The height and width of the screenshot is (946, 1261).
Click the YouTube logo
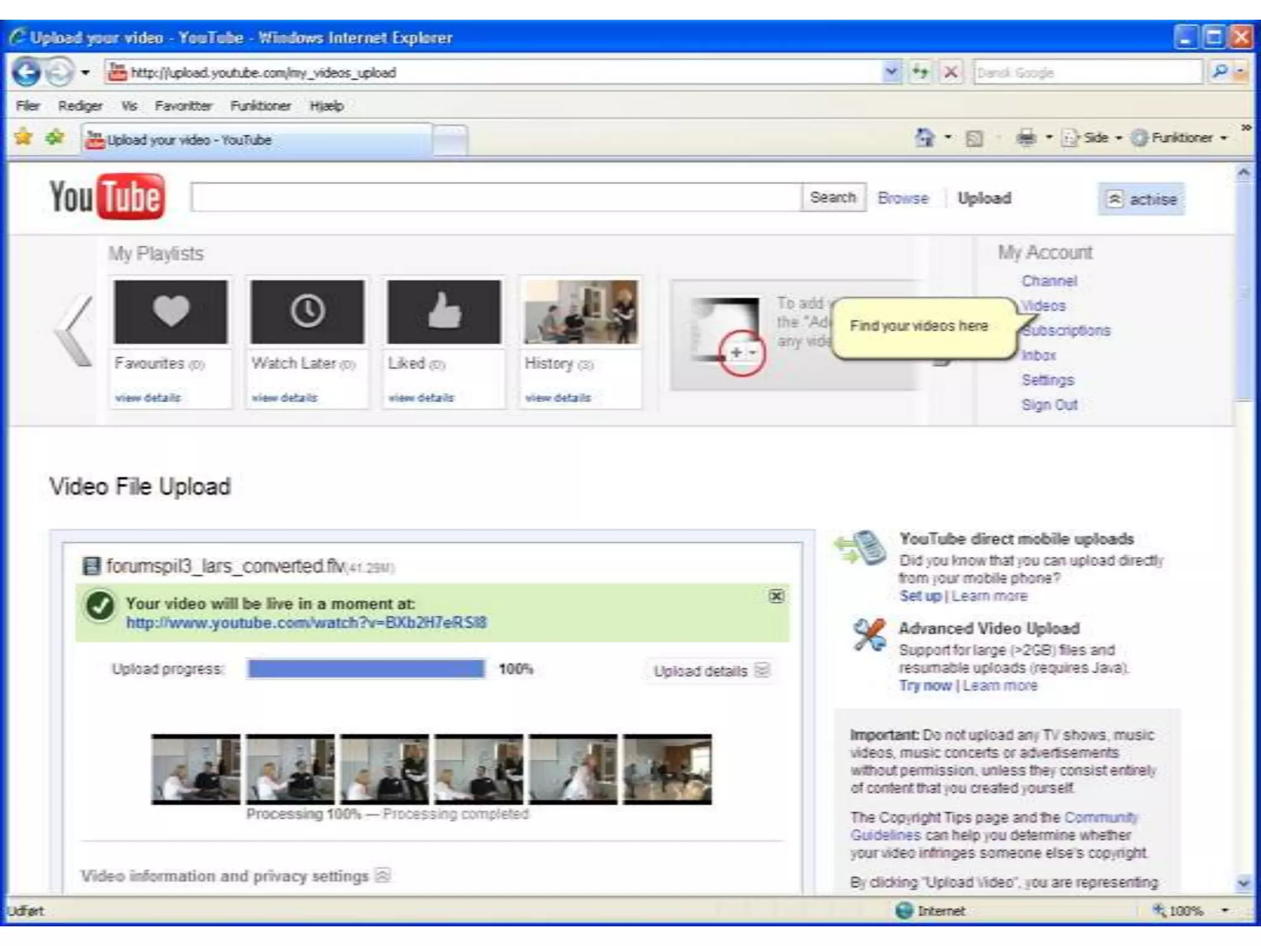pos(107,197)
